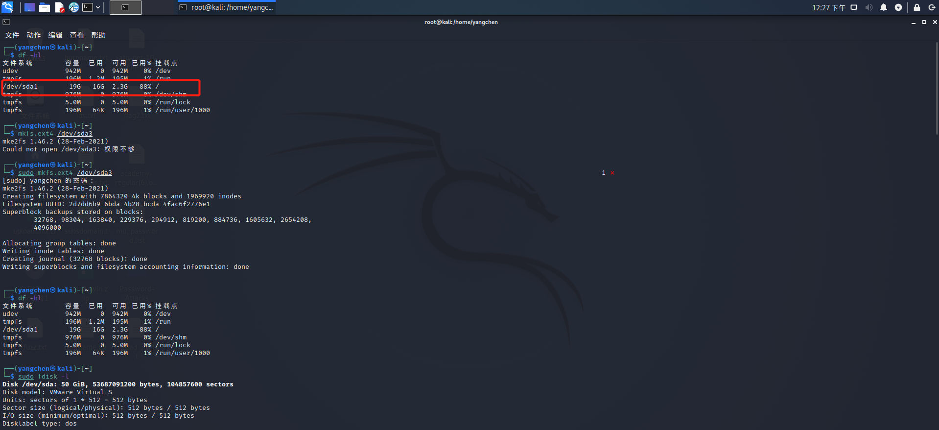
Task: Open the 编辑 menu
Action: coord(55,35)
